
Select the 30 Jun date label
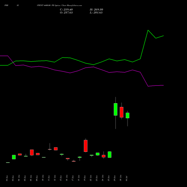(120, 178)
